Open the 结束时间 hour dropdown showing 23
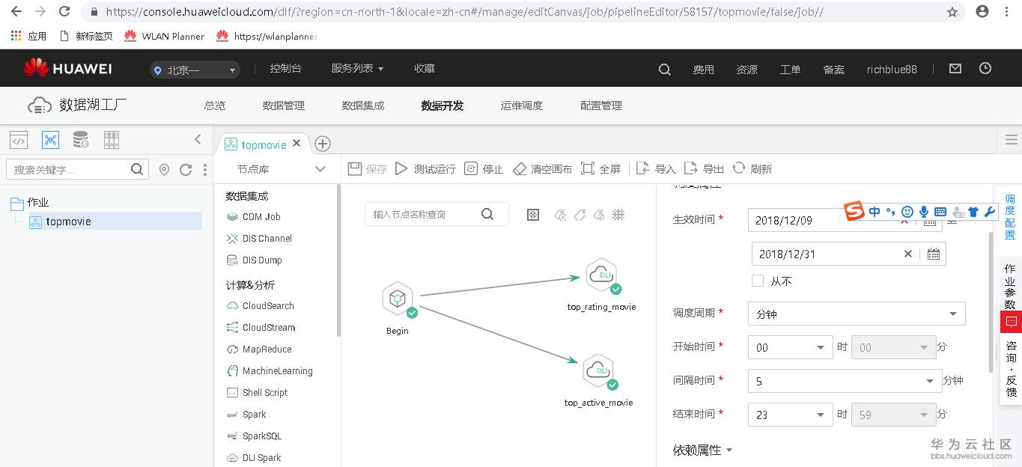The width and height of the screenshot is (1022, 467). pos(791,414)
